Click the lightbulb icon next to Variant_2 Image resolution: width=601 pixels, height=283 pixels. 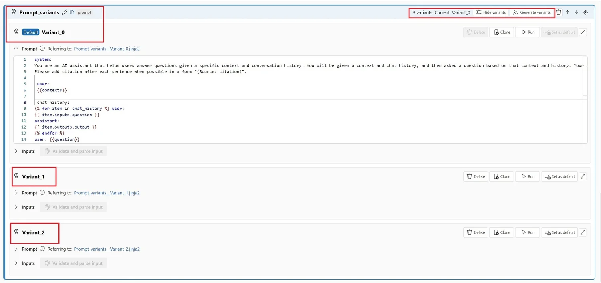[x=16, y=232]
